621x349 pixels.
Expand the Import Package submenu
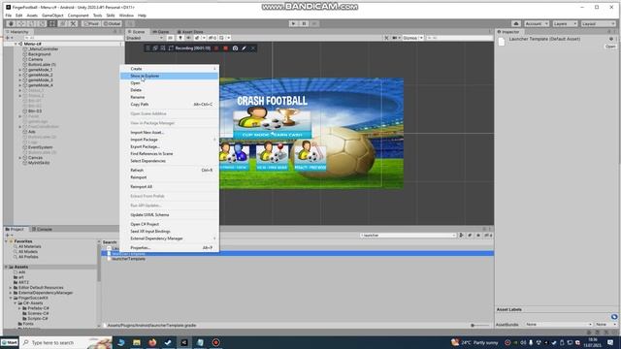[169, 140]
